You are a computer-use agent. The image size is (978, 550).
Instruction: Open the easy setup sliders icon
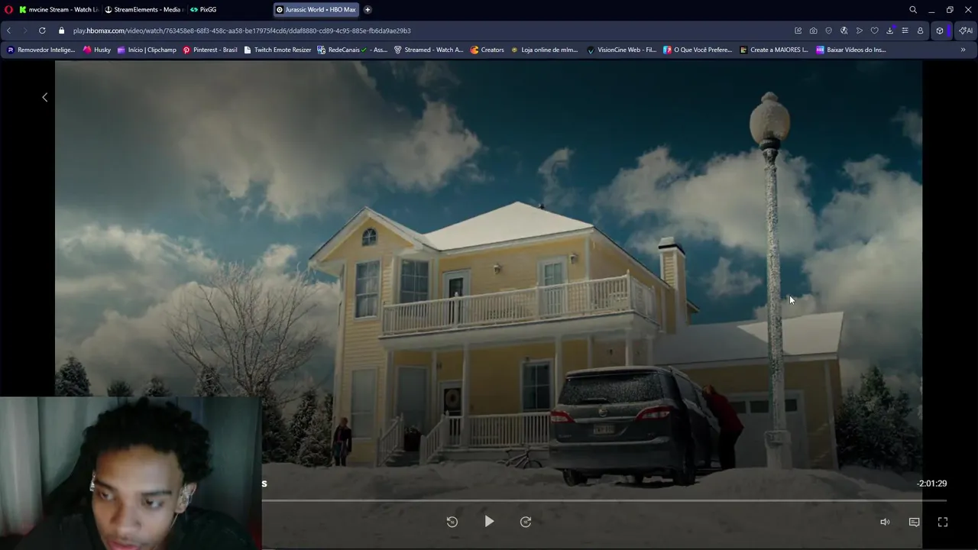pyautogui.click(x=905, y=31)
